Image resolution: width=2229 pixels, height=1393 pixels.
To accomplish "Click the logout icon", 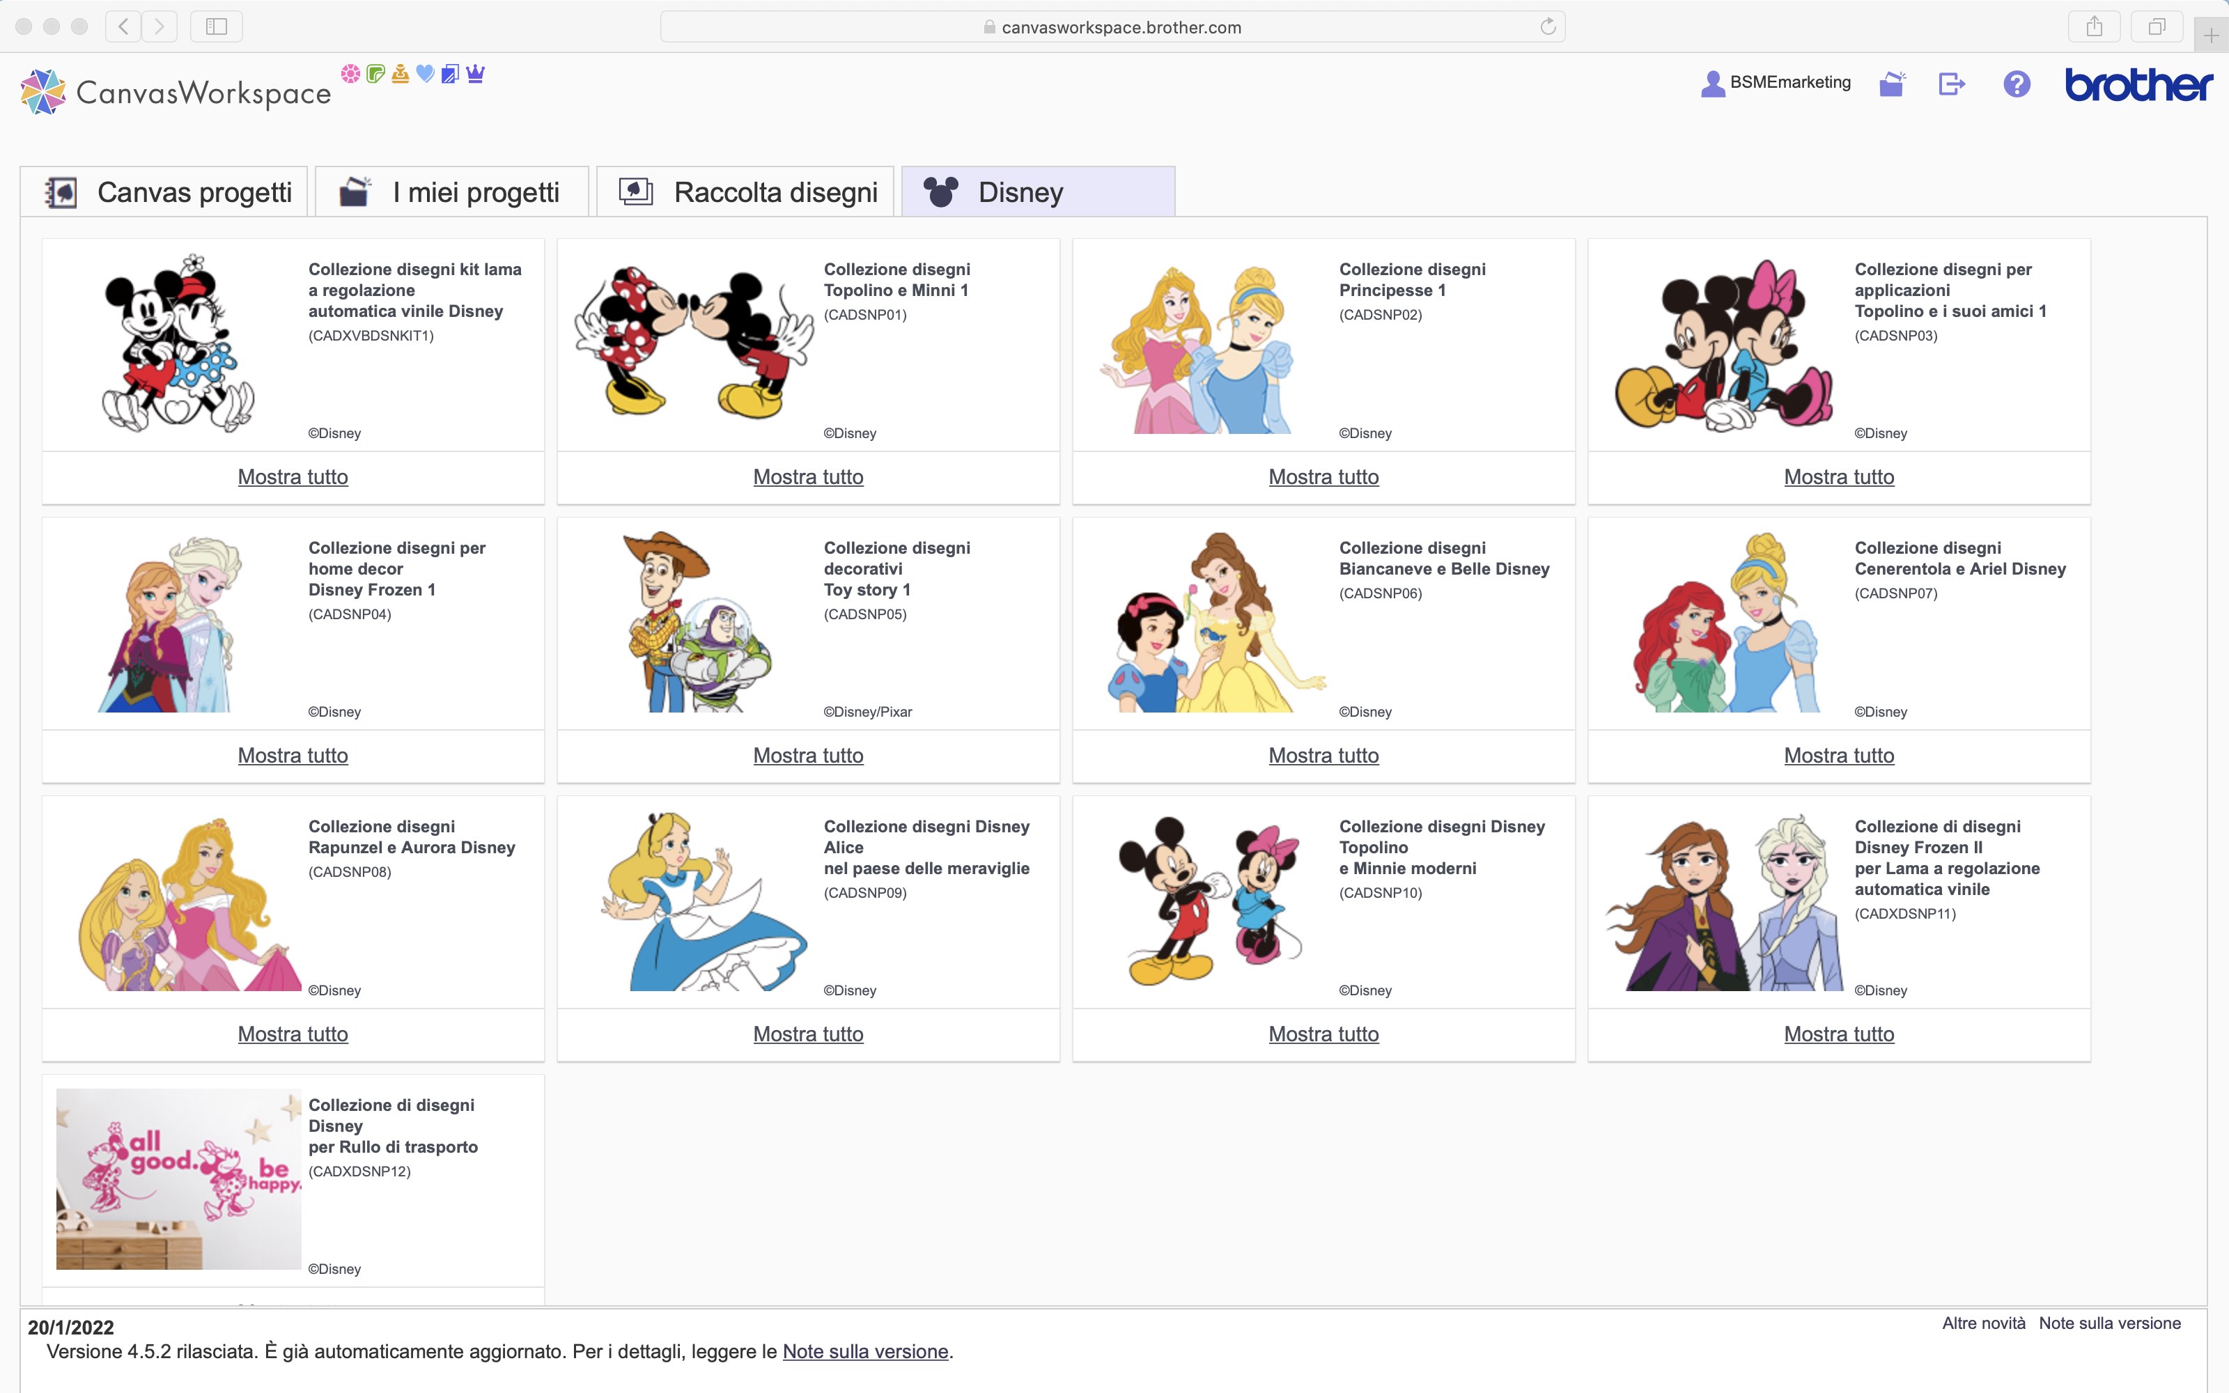I will (1952, 84).
